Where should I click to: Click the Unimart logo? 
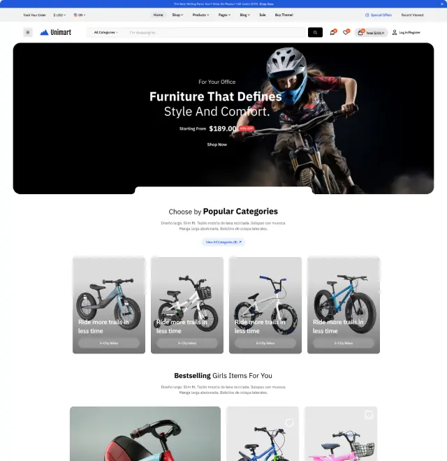[56, 32]
